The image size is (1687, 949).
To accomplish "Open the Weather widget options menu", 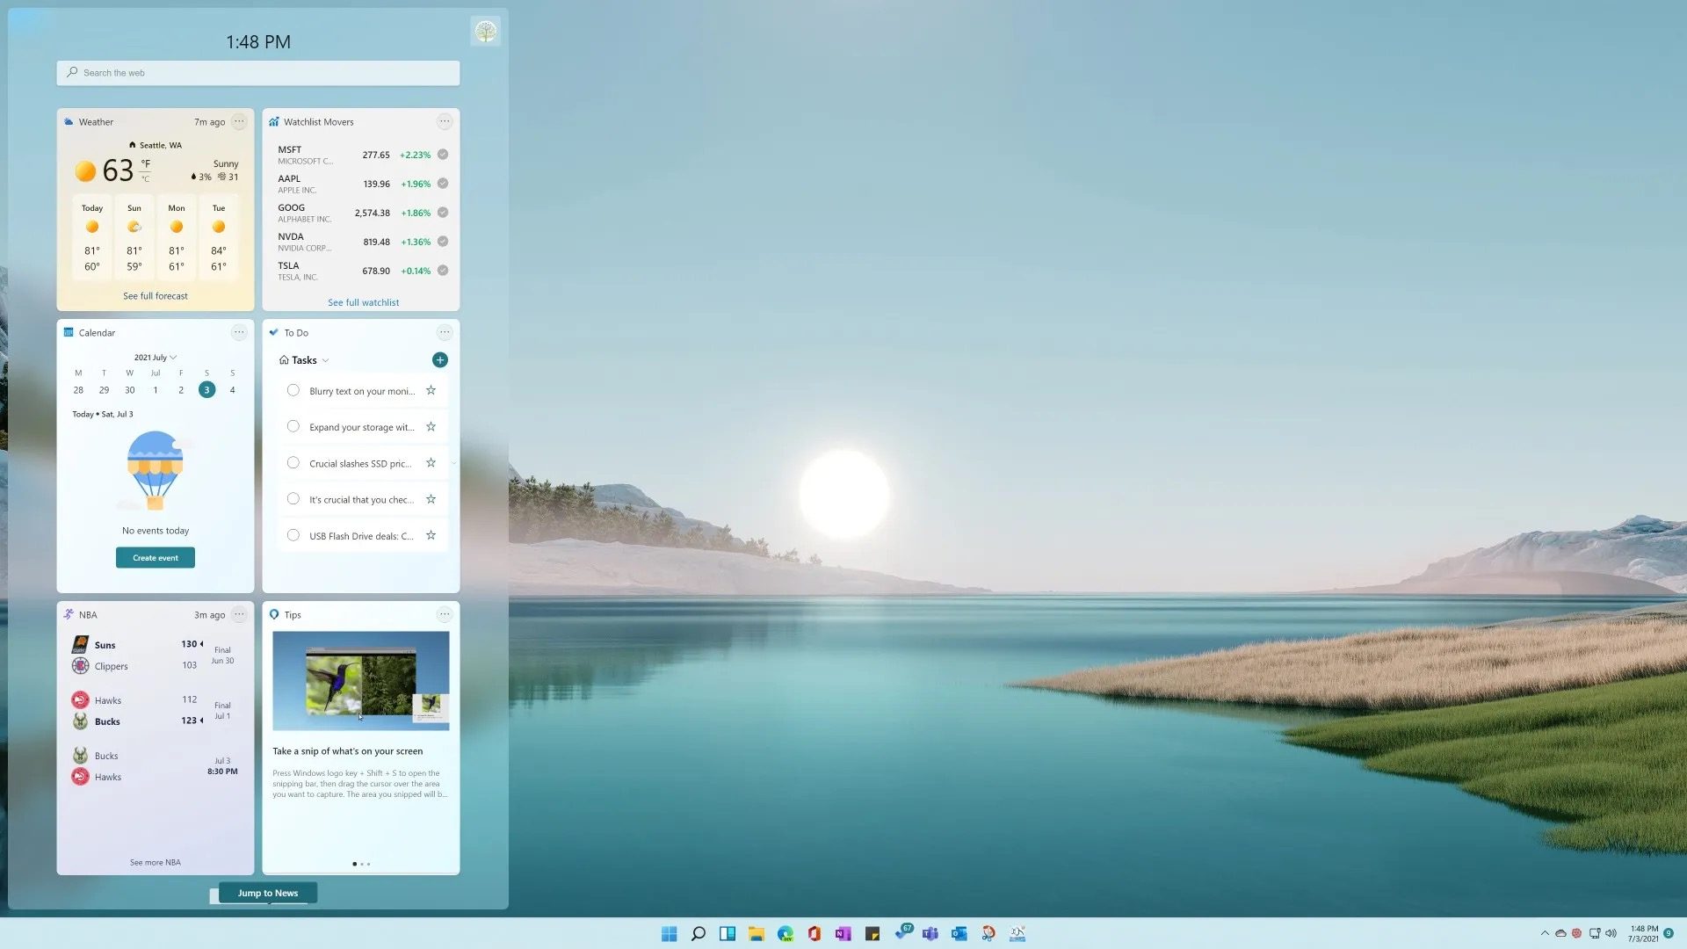I will (239, 122).
